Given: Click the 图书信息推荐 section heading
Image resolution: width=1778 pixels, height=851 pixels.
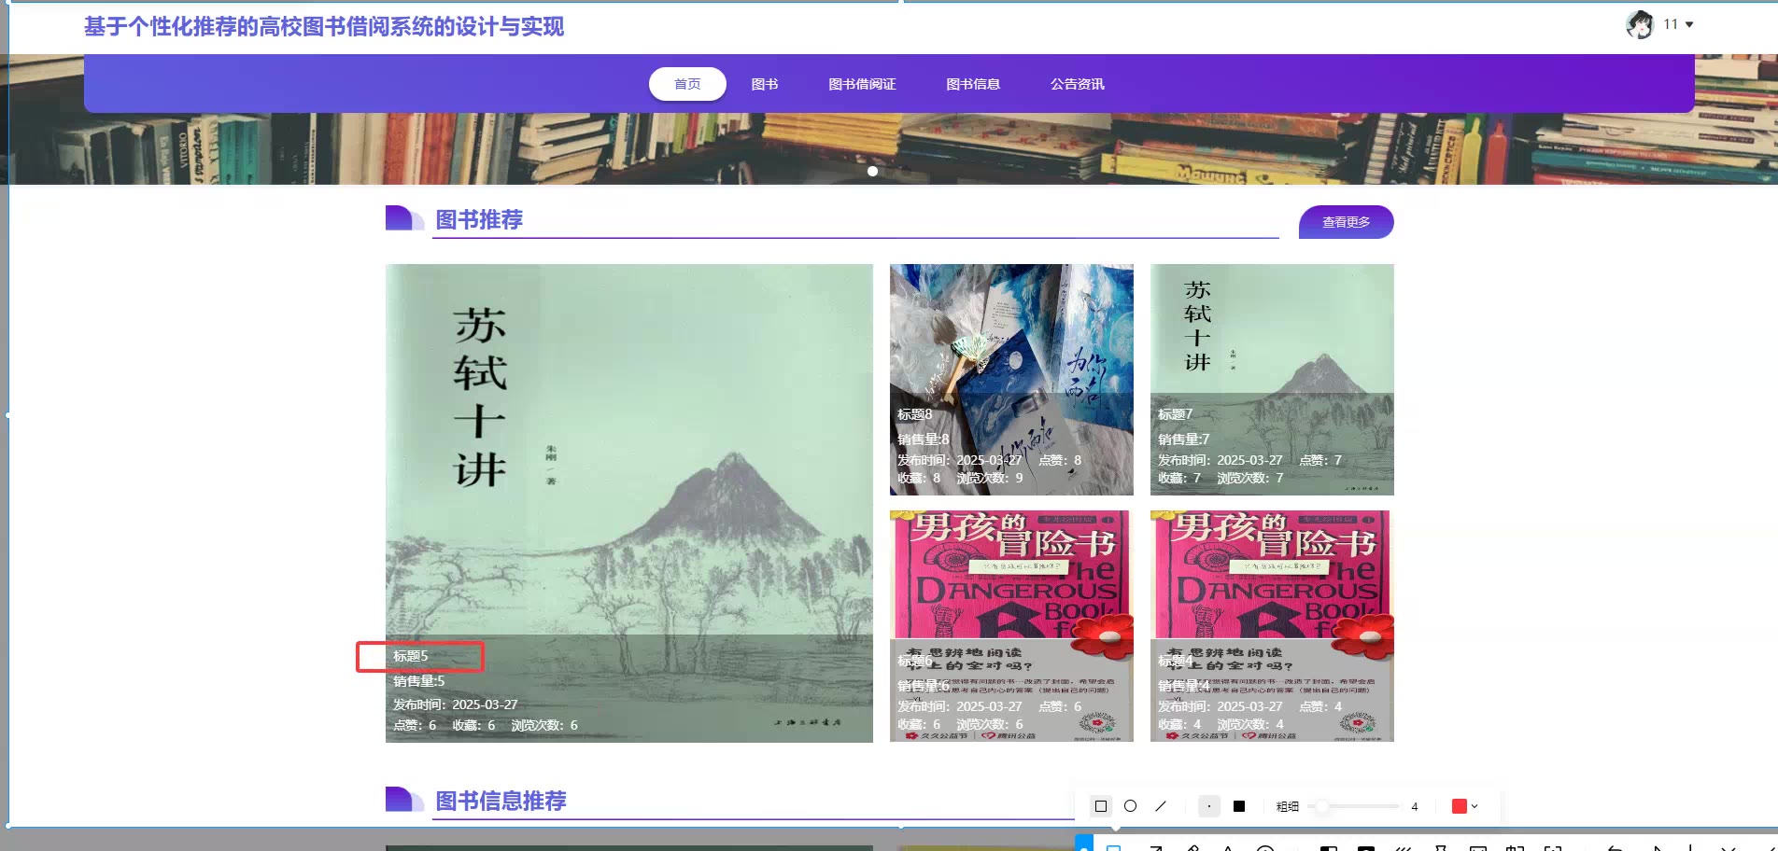Looking at the screenshot, I should click(501, 801).
